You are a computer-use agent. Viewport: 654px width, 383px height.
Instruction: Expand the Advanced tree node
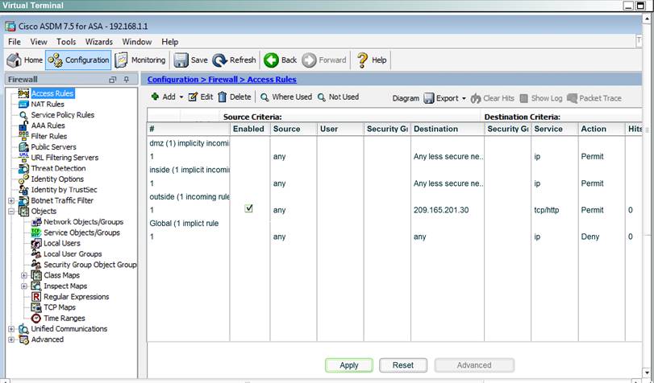coord(11,340)
